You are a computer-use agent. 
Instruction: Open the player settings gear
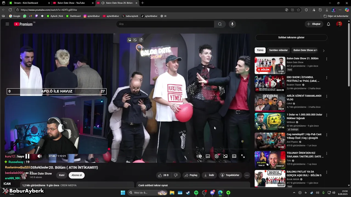tap(217, 156)
